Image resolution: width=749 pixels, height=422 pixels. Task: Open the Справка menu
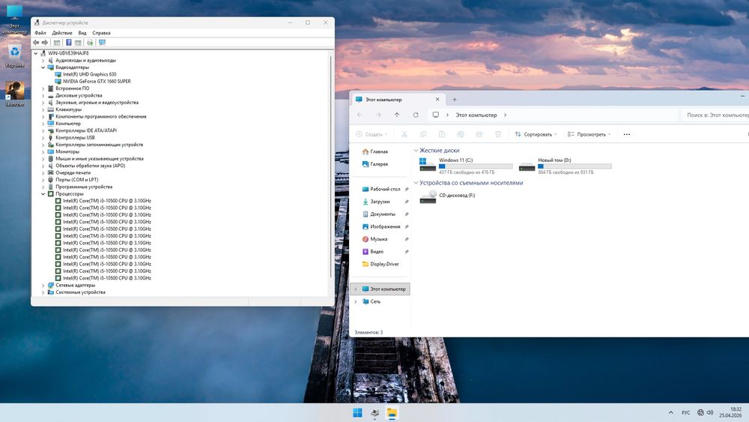click(101, 33)
